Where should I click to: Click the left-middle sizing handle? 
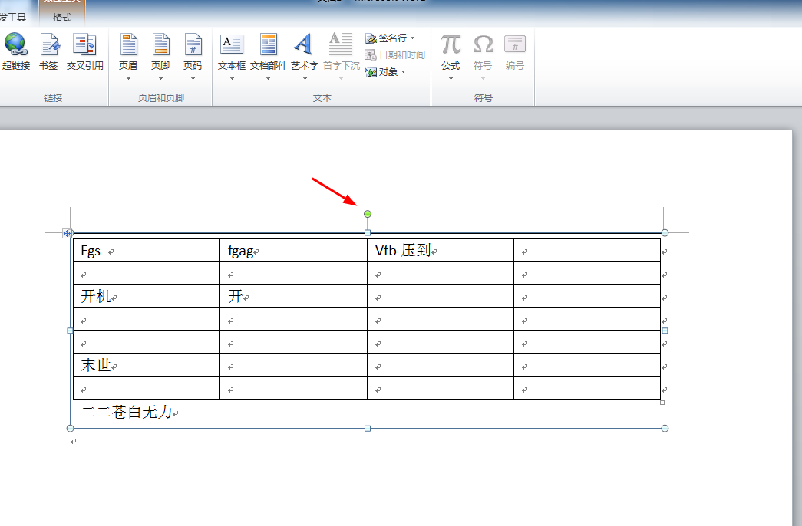tap(70, 330)
